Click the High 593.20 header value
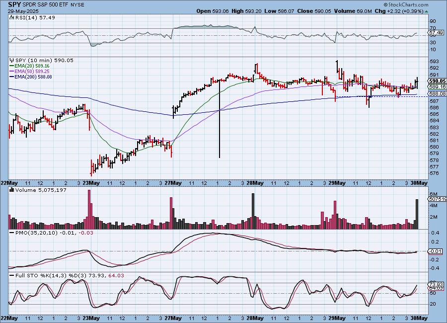447x323 pixels. point(246,11)
